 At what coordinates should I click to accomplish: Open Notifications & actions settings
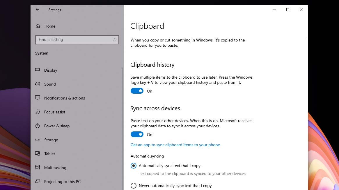pyautogui.click(x=64, y=98)
